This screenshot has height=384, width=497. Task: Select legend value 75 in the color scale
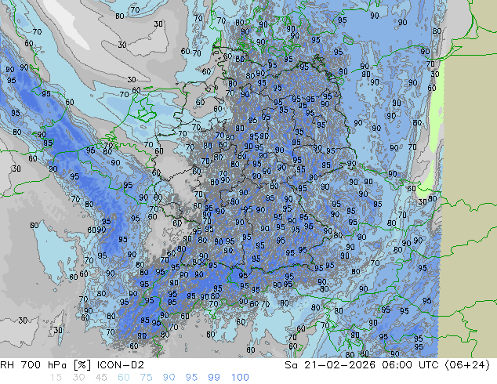tap(146, 378)
